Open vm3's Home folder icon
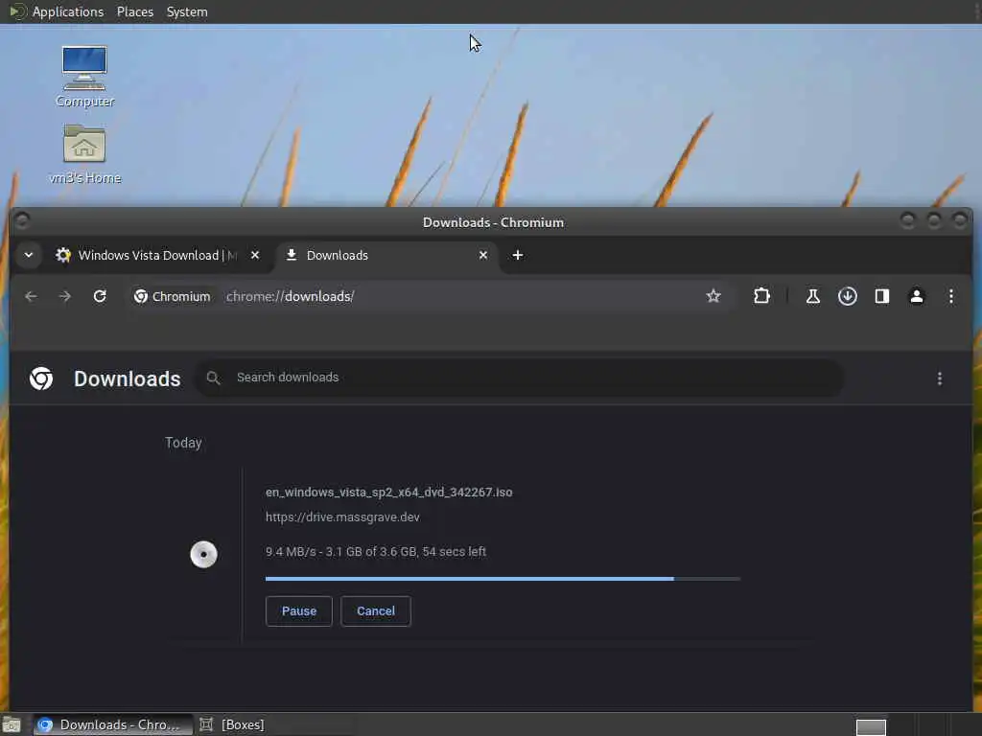Image resolution: width=982 pixels, height=736 pixels. click(x=84, y=153)
